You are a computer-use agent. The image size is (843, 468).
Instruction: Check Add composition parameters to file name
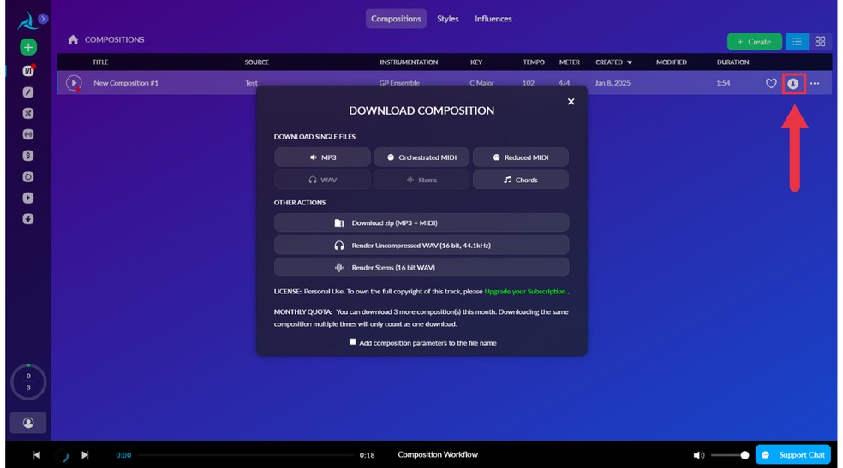353,342
